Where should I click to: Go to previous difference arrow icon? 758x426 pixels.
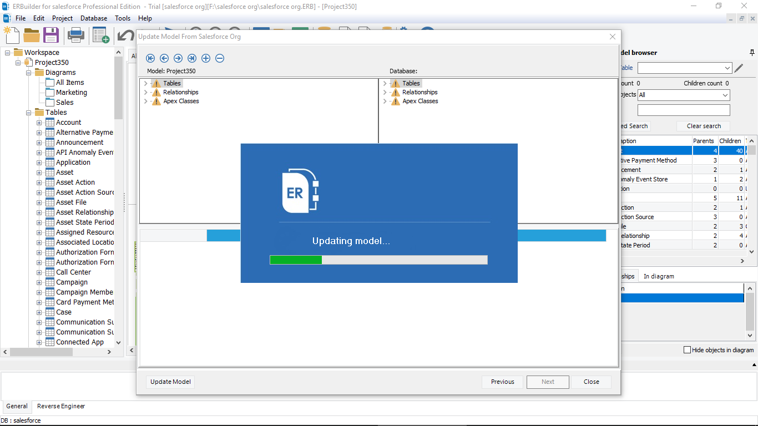pos(164,58)
